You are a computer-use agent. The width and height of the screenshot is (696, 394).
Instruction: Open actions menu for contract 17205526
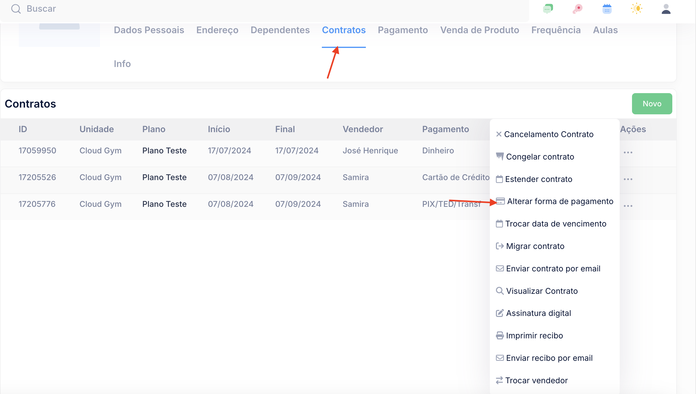(628, 179)
